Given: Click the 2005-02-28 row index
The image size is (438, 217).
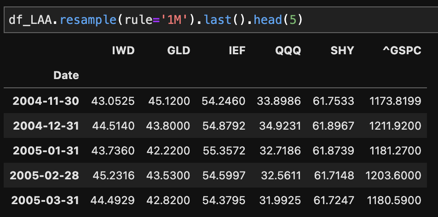Looking at the screenshot, I should coord(45,176).
